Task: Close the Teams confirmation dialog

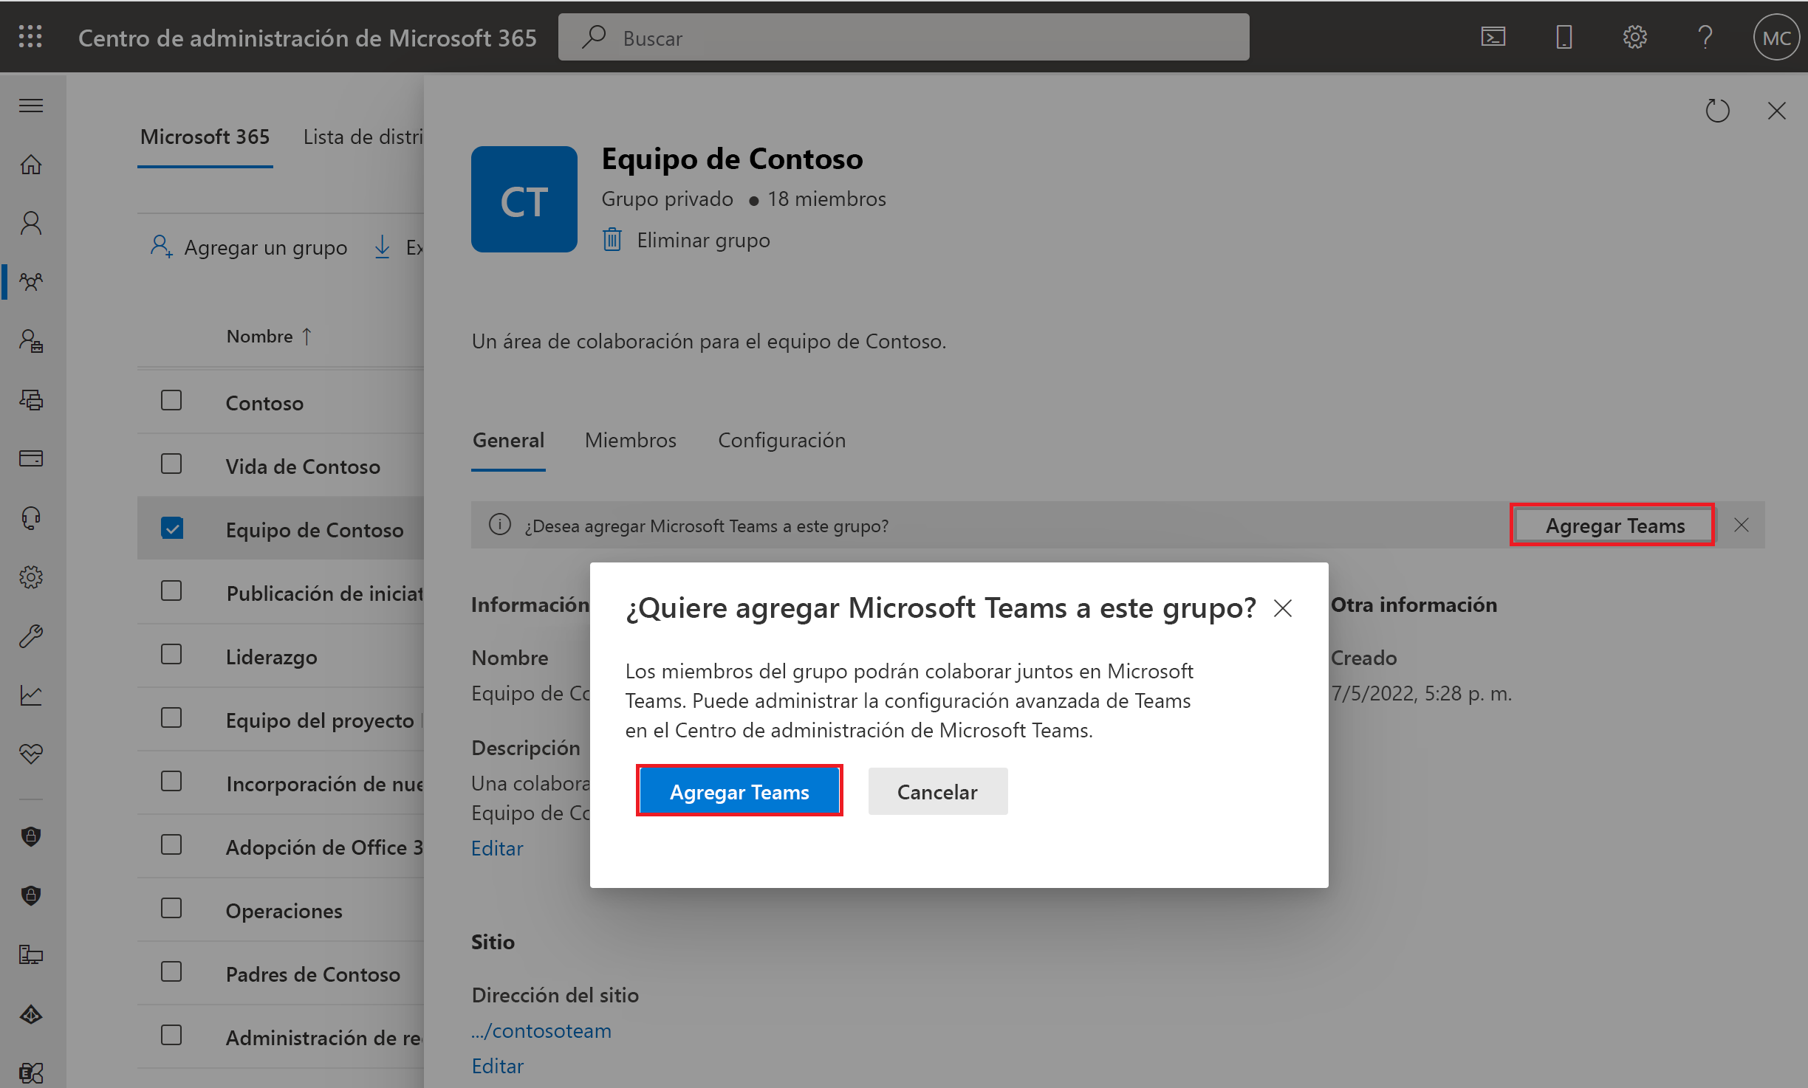Action: point(1283,608)
